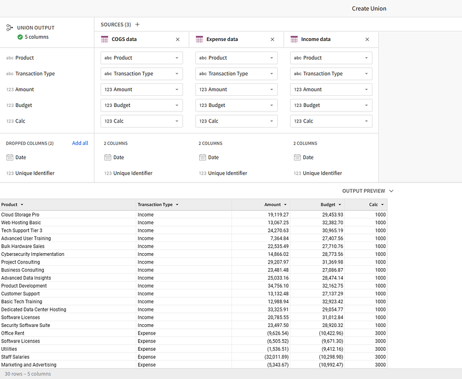Open Income data Calc dropdown
Screen dimensions: 462x379
331,121
